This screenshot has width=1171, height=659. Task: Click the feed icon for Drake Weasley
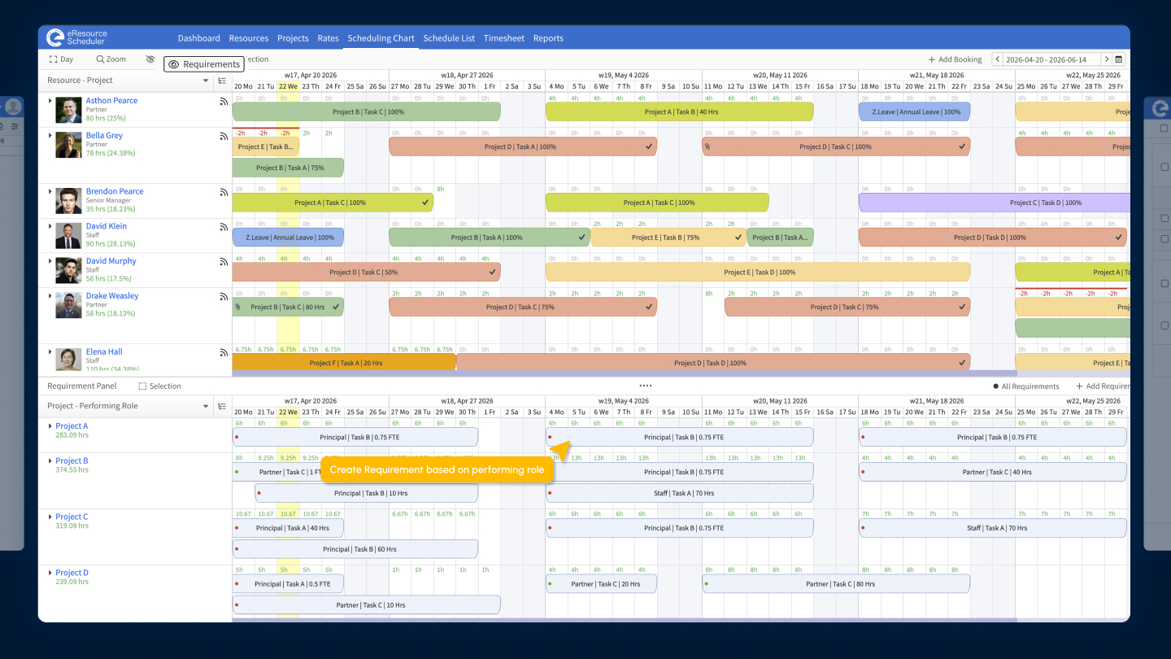coord(224,298)
